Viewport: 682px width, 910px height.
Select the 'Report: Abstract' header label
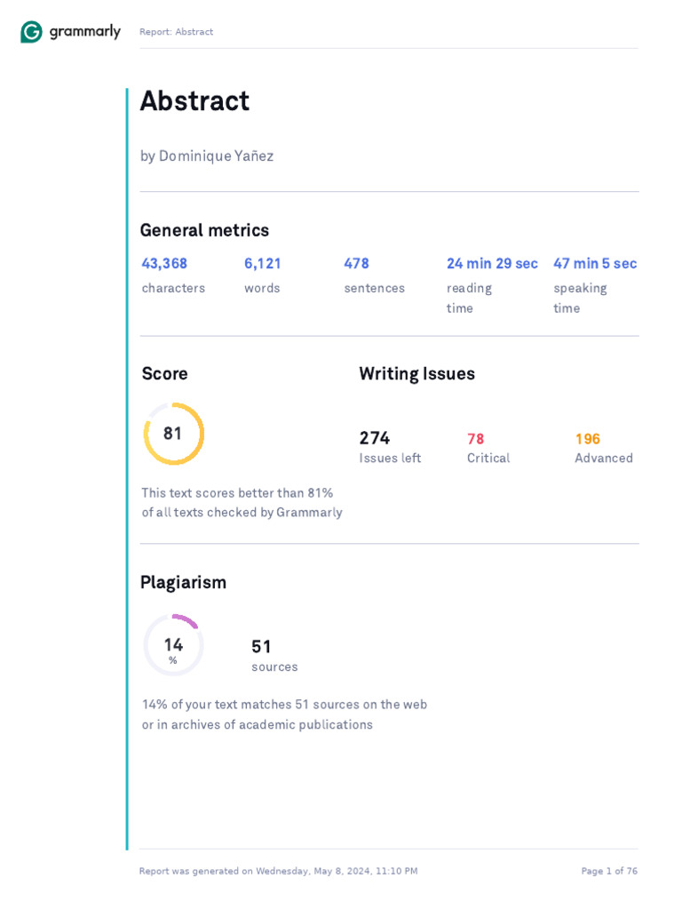[x=176, y=32]
